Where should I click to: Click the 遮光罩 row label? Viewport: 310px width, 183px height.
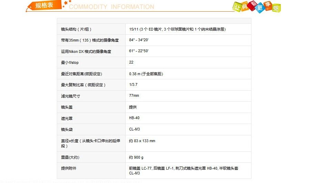[x=67, y=118]
